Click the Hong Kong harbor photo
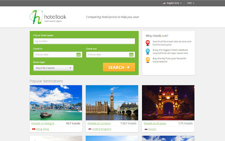Screen dimensions: 225x141 click(x=56, y=103)
